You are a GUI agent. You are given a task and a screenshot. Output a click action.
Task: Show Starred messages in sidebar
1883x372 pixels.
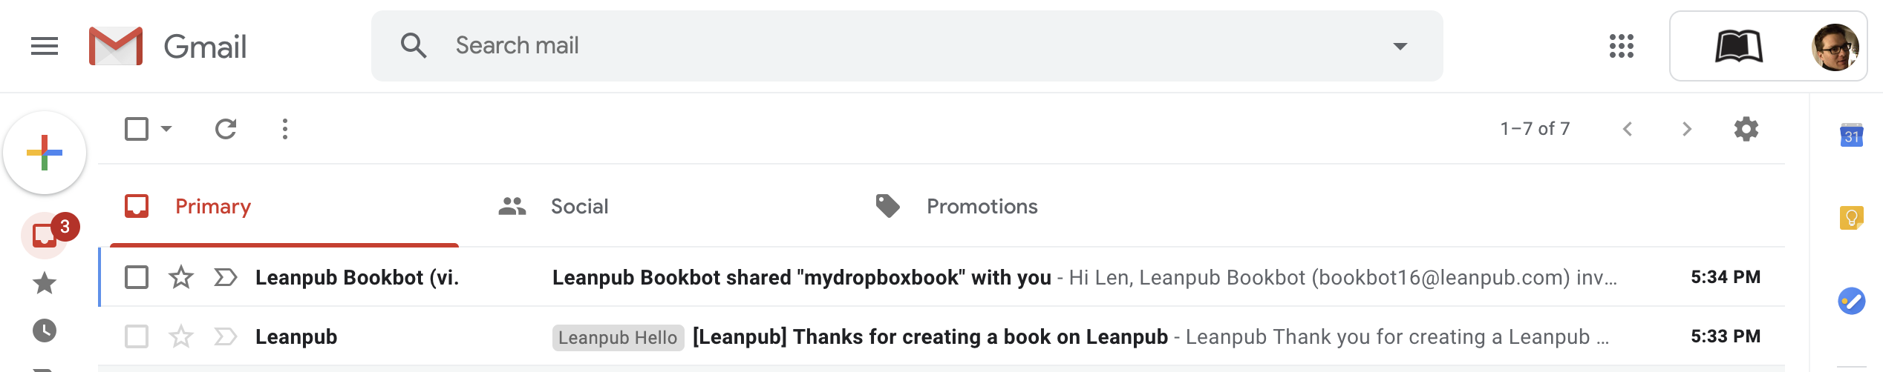click(x=45, y=282)
